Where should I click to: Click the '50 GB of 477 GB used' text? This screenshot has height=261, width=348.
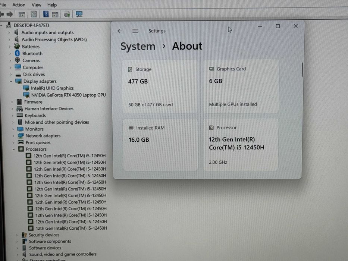tap(150, 104)
